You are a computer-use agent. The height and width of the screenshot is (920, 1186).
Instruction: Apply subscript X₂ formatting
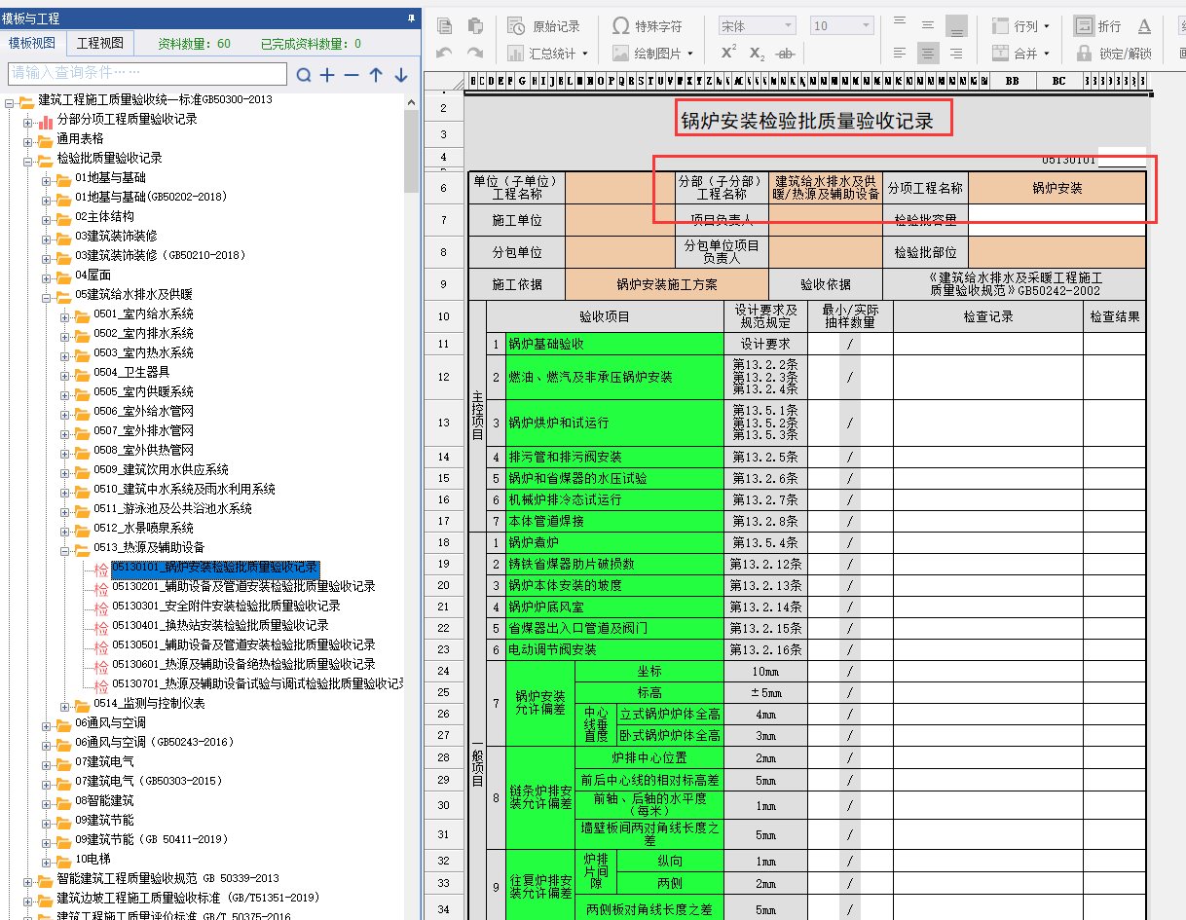click(x=757, y=54)
